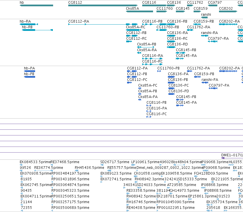Click the CG9797-RA transcript label
243x212 pixels.
click(x=218, y=39)
